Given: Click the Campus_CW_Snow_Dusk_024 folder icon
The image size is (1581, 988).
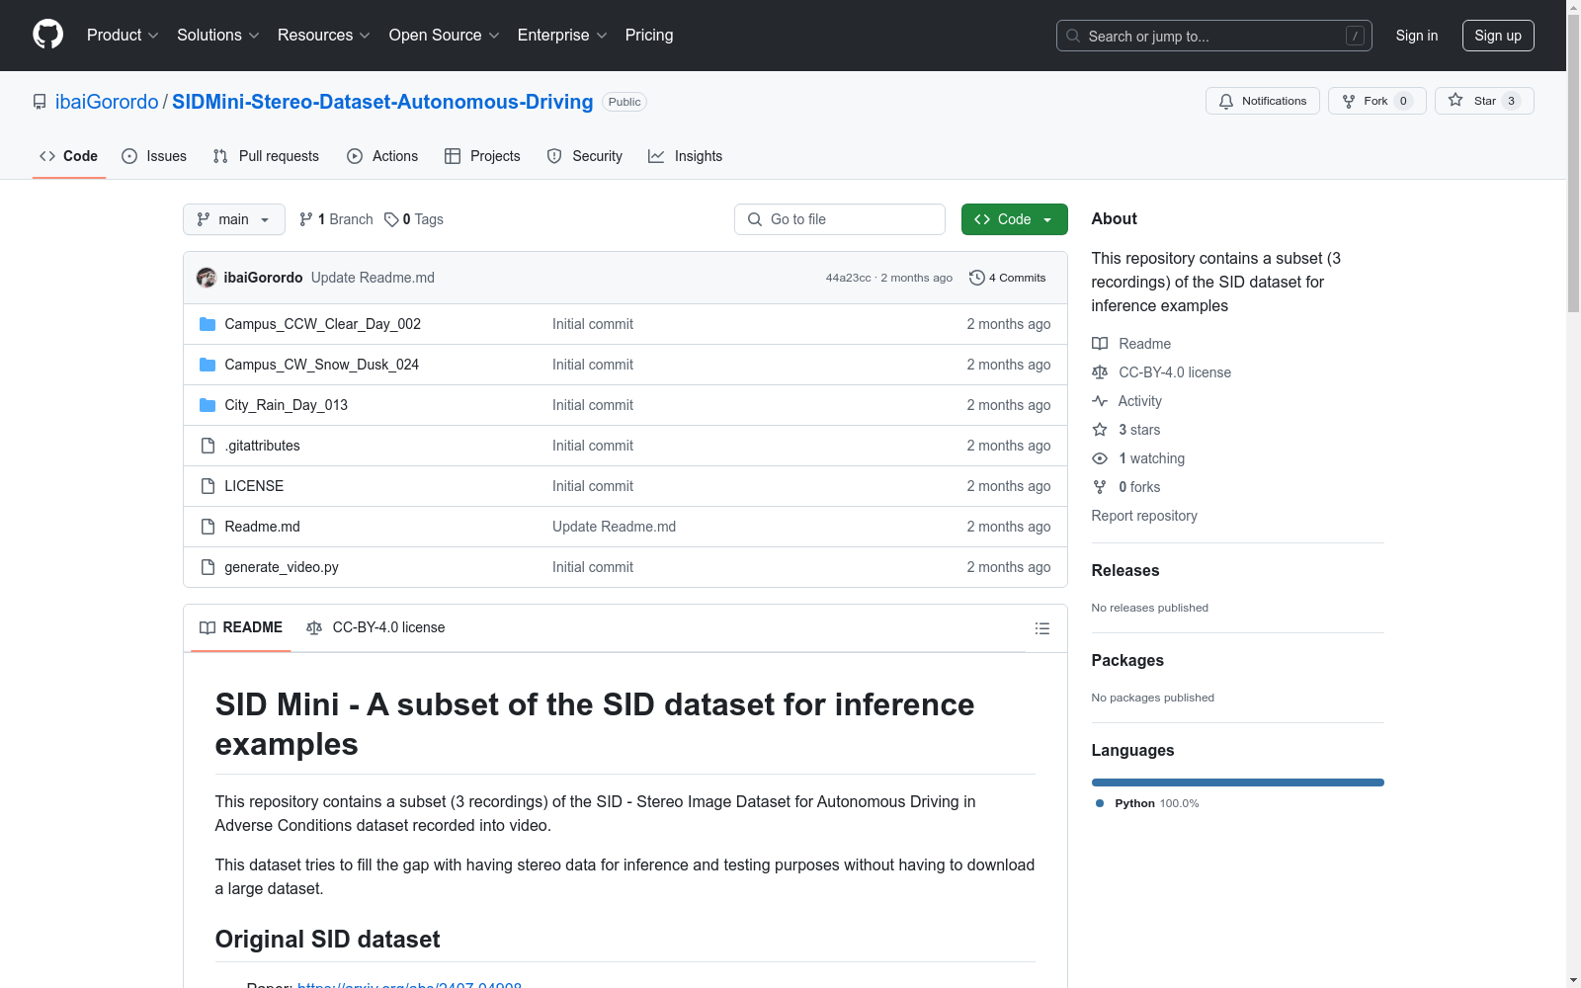Looking at the screenshot, I should (208, 365).
